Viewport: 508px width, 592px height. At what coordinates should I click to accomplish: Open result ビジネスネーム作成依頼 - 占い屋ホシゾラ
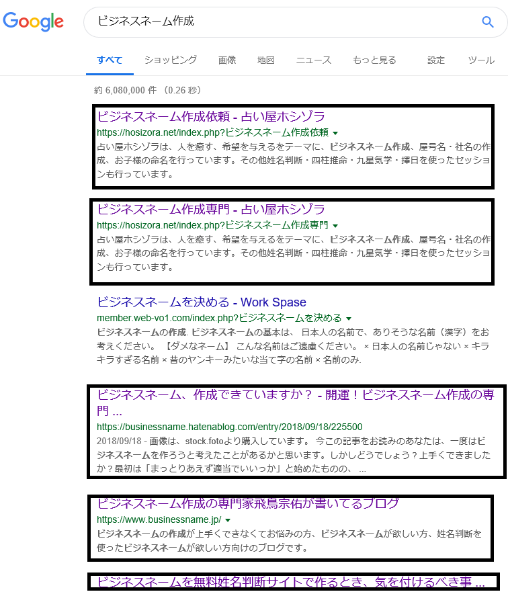[210, 116]
